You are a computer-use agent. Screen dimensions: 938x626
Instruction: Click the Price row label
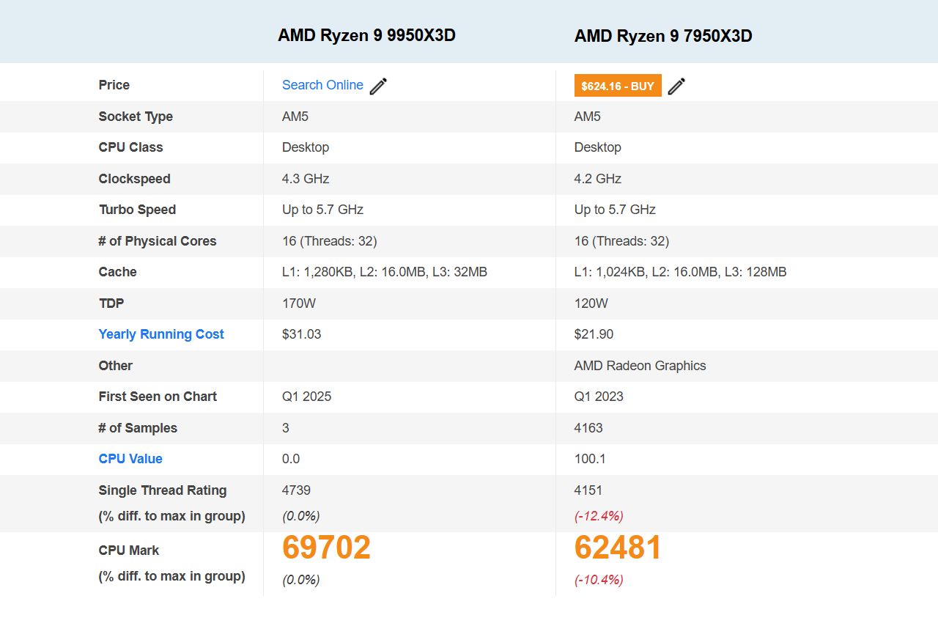[114, 85]
